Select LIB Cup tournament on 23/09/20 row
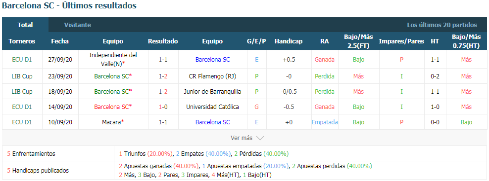 pyautogui.click(x=22, y=76)
